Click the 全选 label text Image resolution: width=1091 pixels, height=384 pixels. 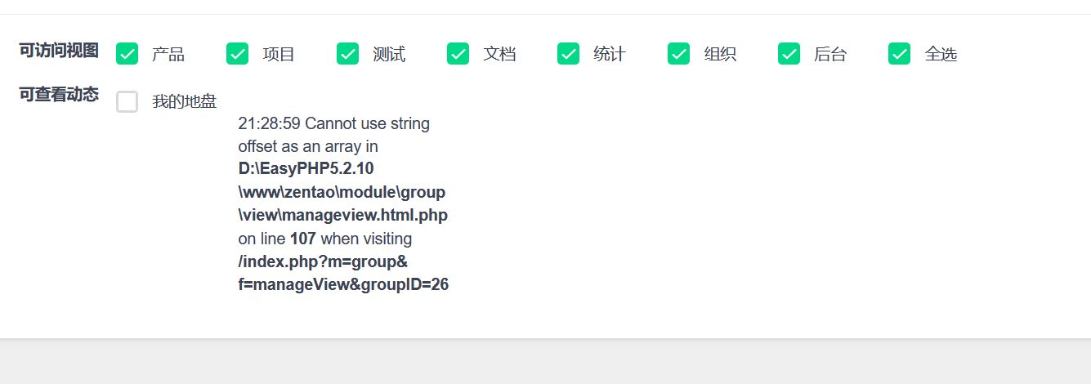point(941,55)
